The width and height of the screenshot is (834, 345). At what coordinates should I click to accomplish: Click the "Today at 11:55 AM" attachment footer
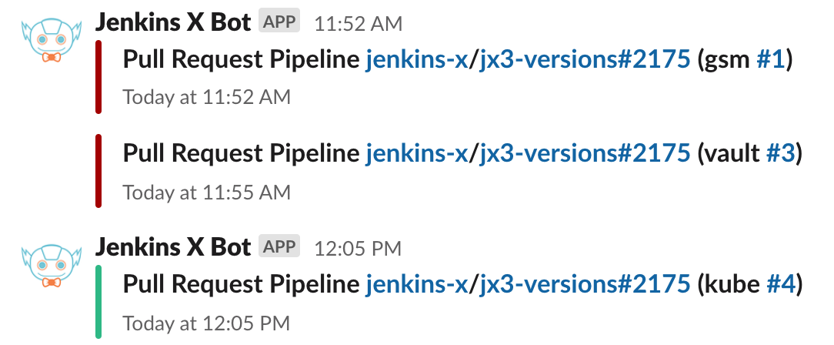207,192
